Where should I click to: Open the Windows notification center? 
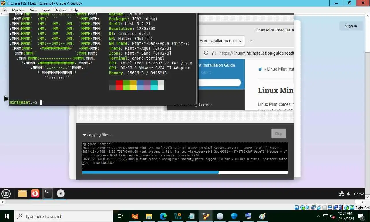pos(361,216)
